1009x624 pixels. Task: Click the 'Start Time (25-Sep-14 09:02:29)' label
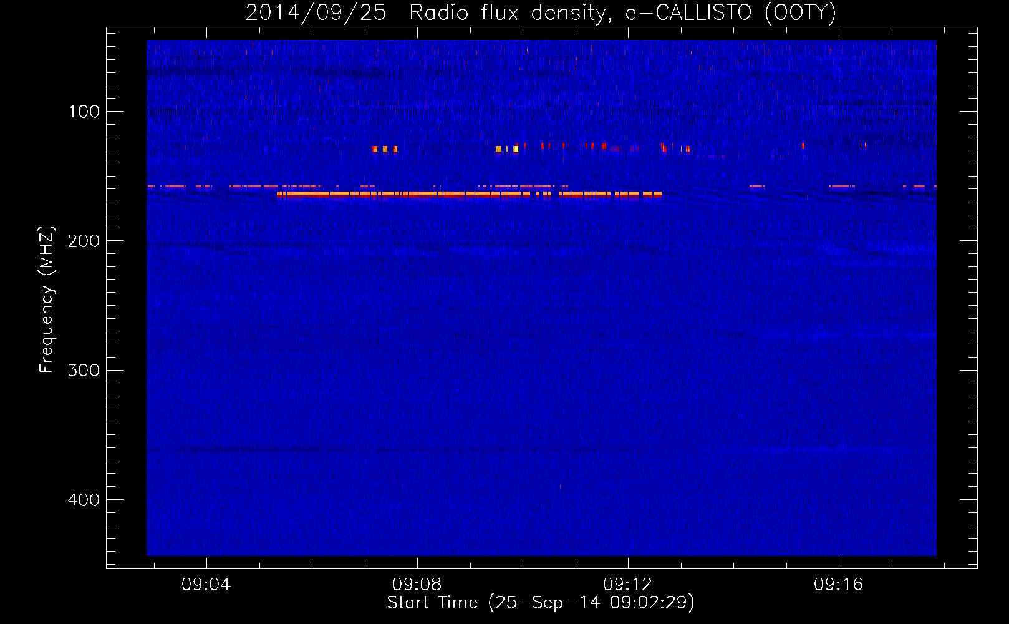click(x=541, y=603)
